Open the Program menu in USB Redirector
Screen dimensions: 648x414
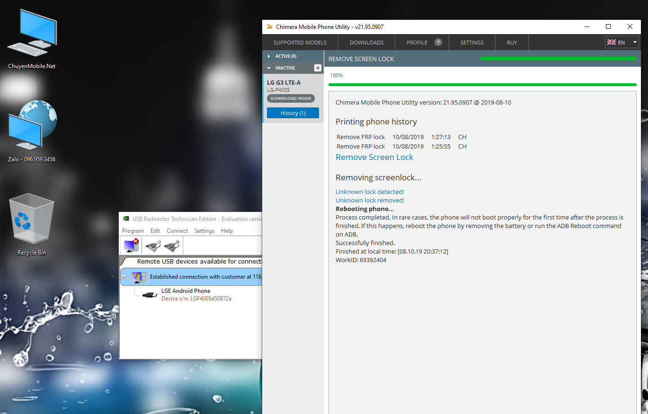coord(133,231)
